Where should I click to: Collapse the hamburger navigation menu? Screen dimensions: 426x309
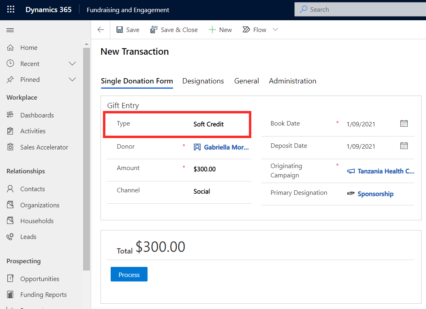(x=10, y=30)
